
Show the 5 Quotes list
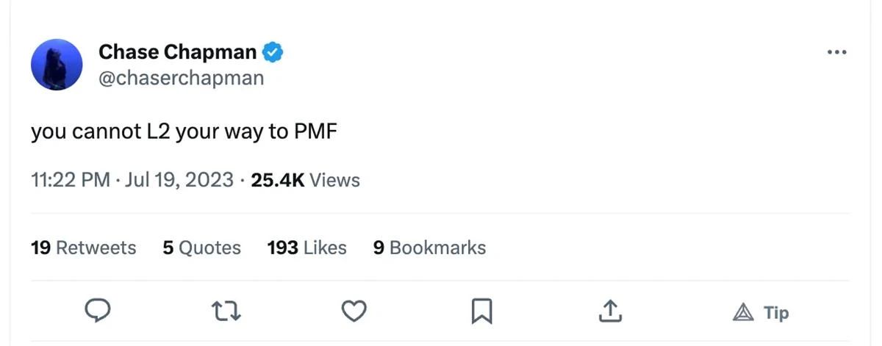[x=201, y=248]
